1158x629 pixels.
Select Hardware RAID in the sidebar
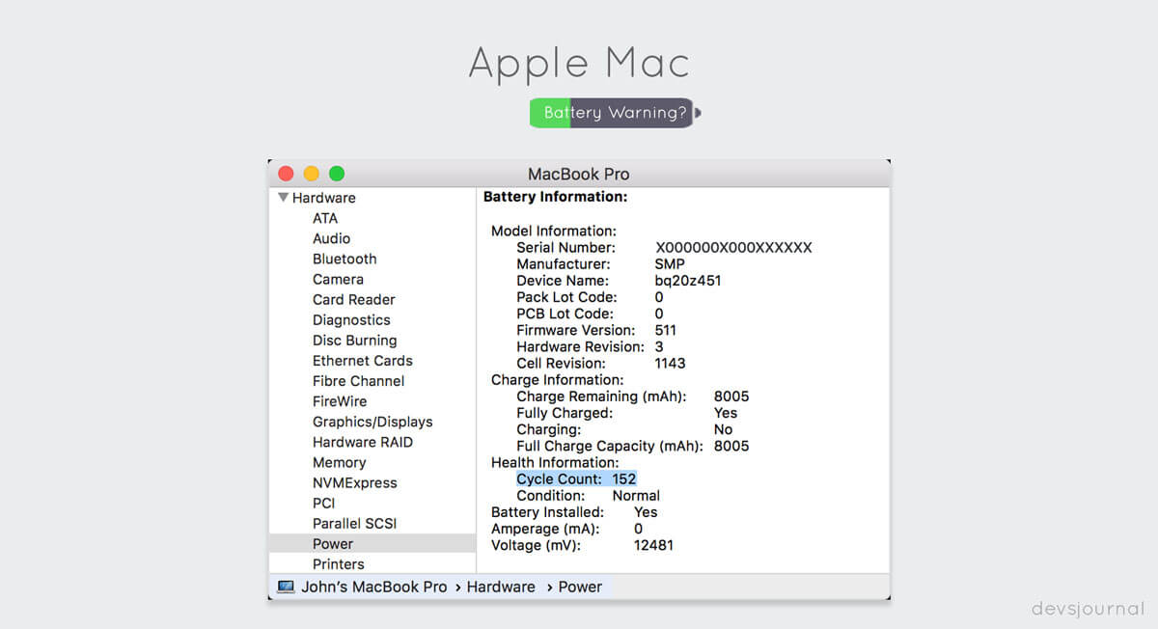point(362,442)
